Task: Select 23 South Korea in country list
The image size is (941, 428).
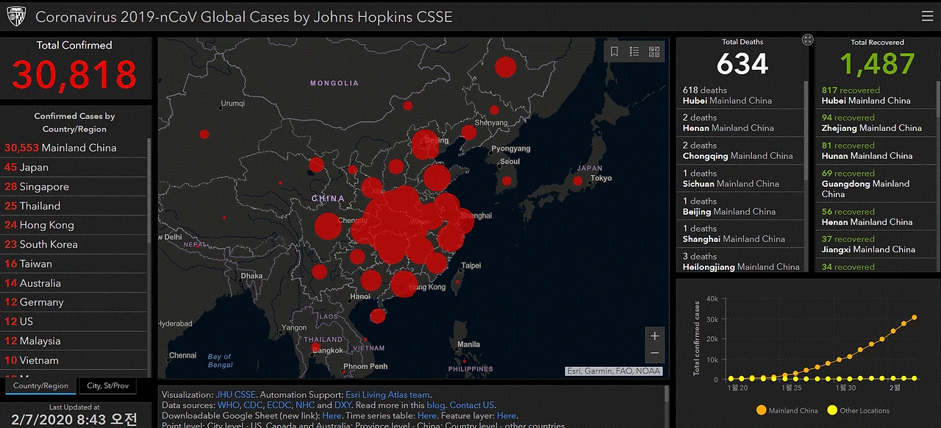Action: click(x=74, y=244)
